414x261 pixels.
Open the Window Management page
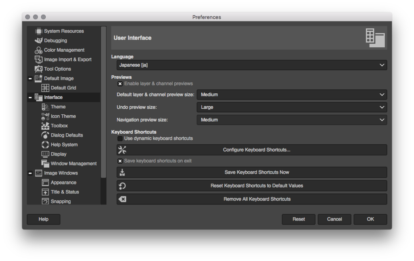point(74,164)
